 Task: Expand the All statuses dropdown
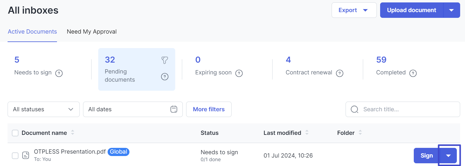pyautogui.click(x=44, y=109)
